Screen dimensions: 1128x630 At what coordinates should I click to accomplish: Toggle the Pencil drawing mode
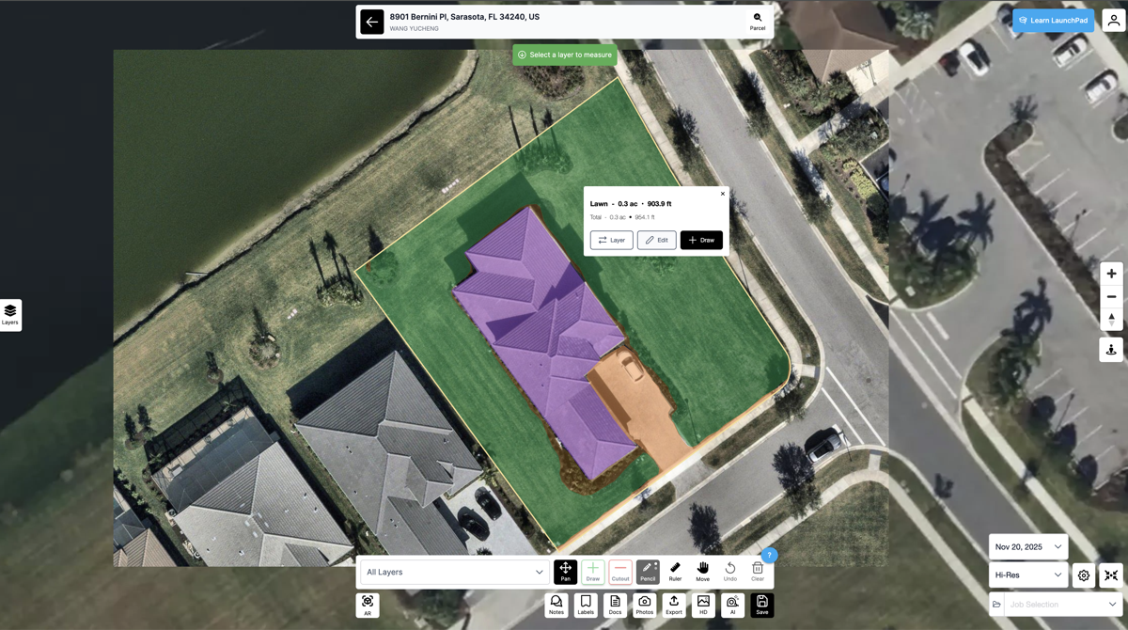[648, 572]
